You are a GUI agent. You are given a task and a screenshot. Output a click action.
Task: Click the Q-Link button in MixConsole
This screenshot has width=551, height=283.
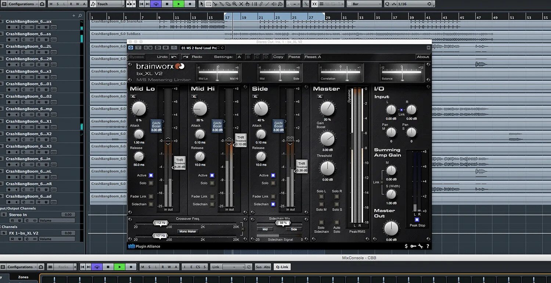(x=282, y=267)
